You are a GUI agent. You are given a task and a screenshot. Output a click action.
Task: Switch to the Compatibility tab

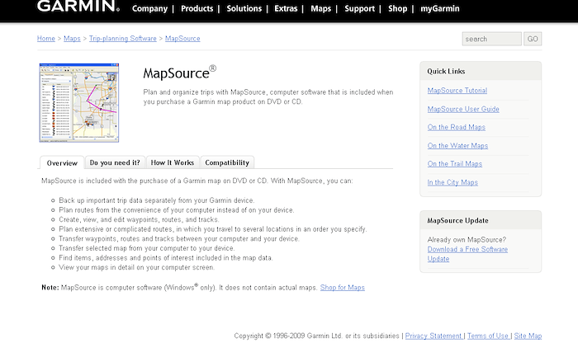coord(227,162)
